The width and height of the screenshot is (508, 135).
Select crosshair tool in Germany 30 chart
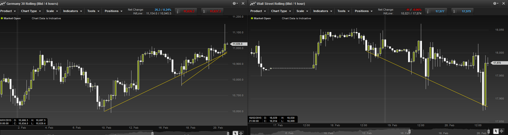point(241,133)
